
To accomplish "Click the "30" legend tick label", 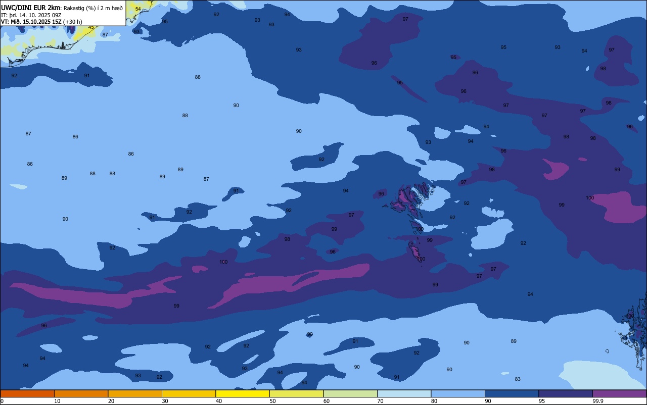I will (x=165, y=401).
